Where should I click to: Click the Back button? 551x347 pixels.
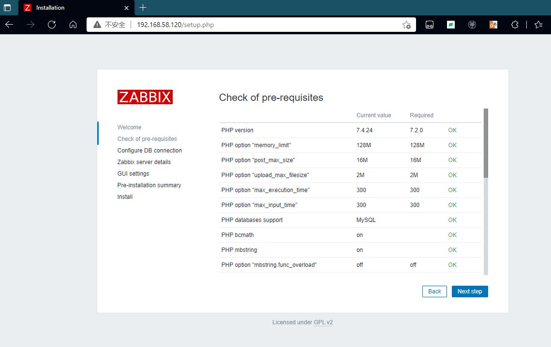pos(434,291)
